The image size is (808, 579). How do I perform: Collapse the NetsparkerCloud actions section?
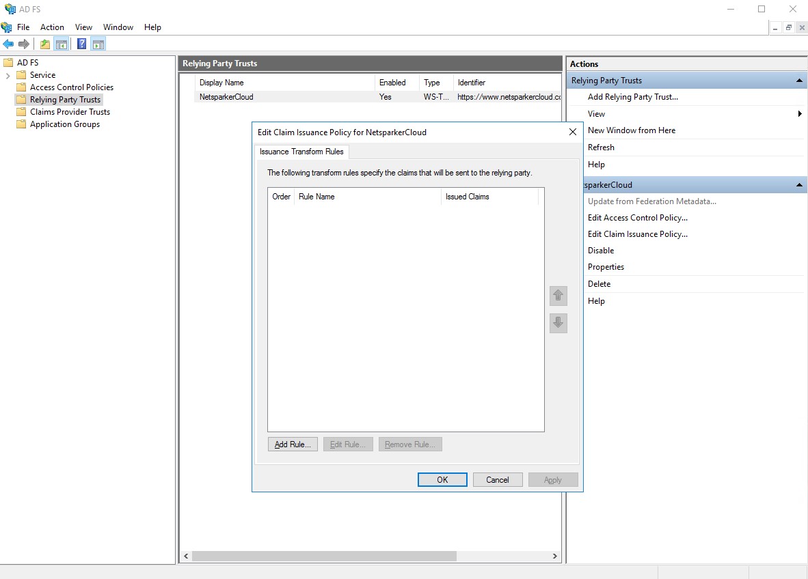click(x=799, y=185)
